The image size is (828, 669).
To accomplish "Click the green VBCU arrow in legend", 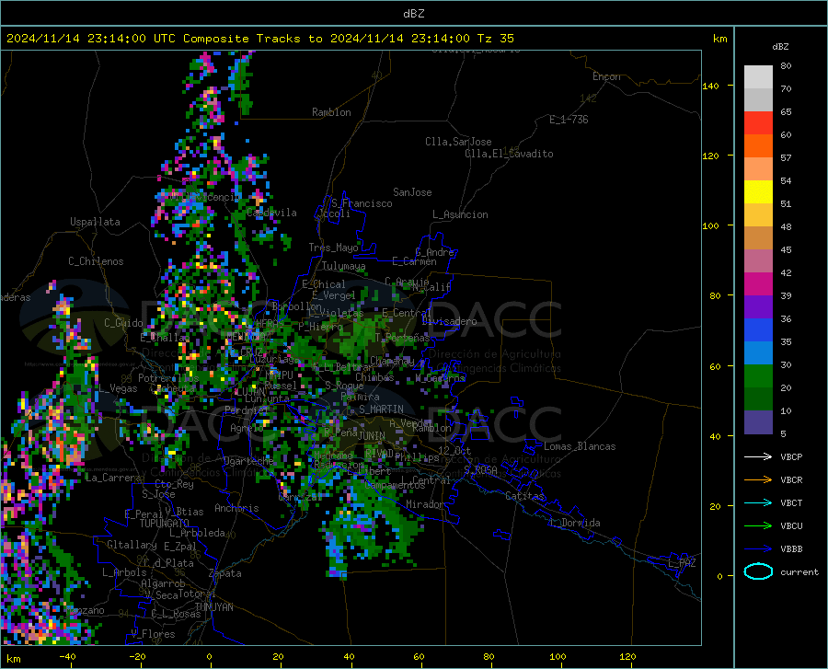I will [x=758, y=526].
